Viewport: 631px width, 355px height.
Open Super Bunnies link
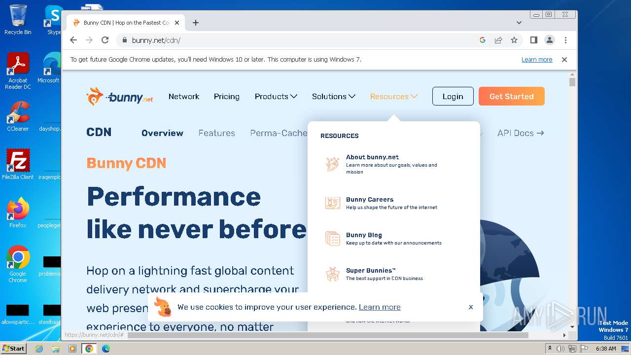coord(371,271)
